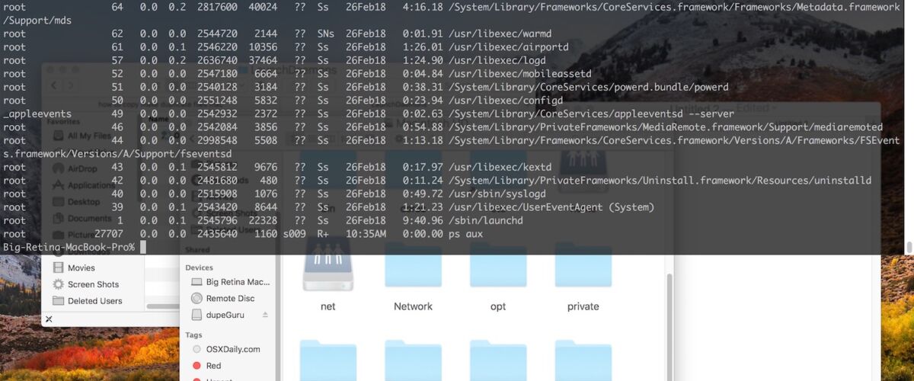Open Deleted Users folder in sidebar
914x381 pixels.
point(94,301)
